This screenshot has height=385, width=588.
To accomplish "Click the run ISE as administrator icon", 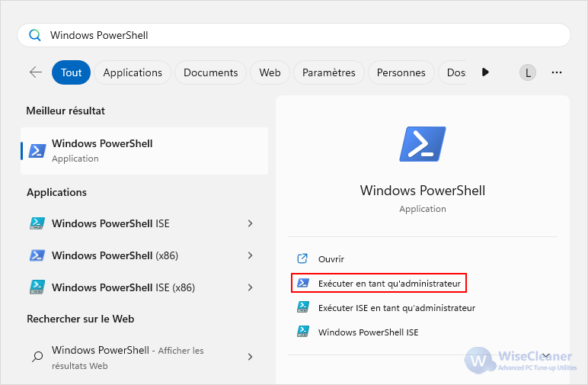I will coord(303,307).
